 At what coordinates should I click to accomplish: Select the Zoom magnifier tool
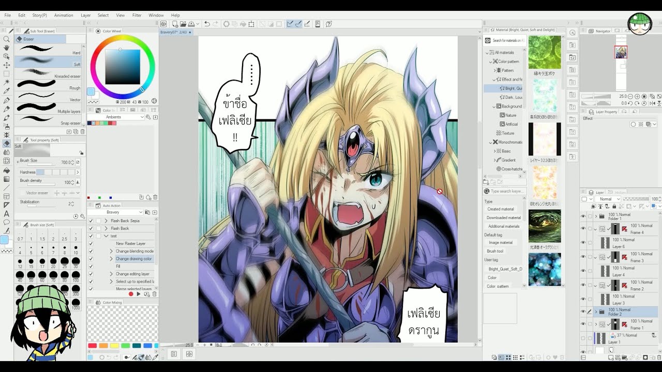[7, 39]
